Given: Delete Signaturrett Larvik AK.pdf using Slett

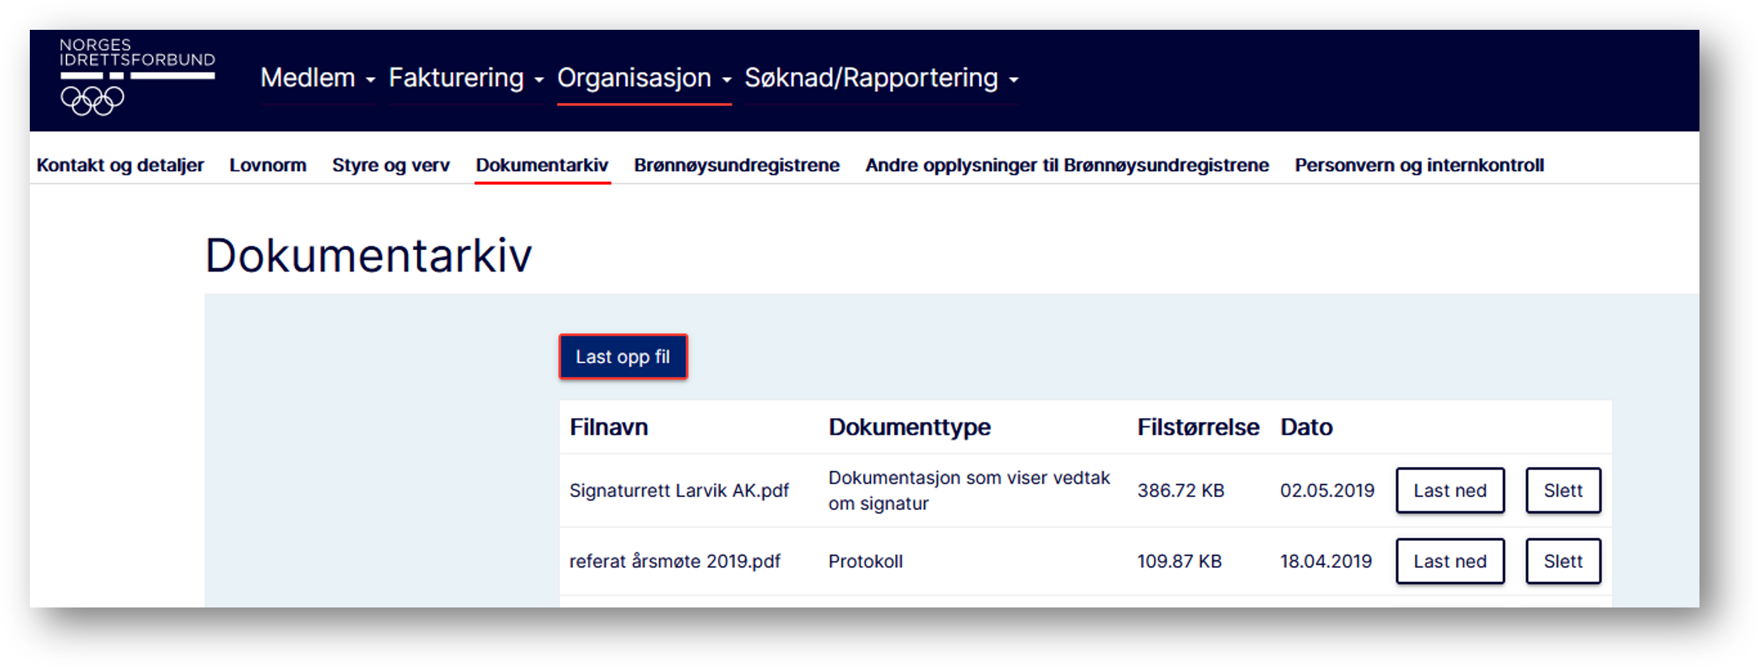Looking at the screenshot, I should click(1563, 490).
